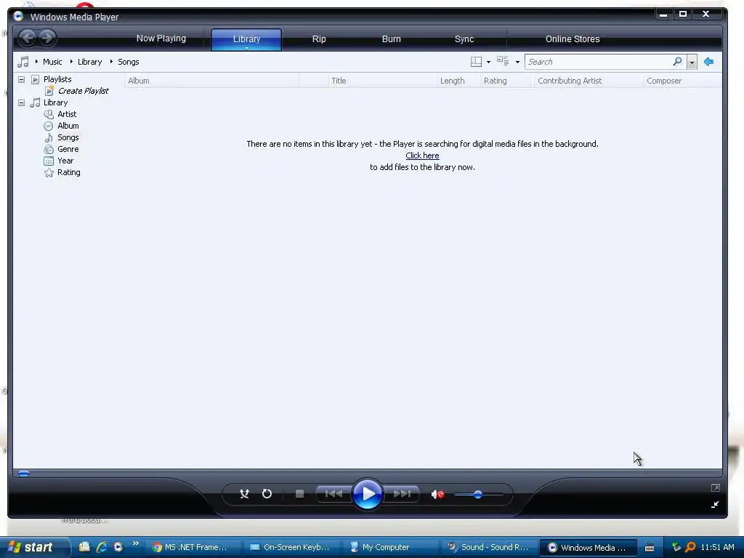744x558 pixels.
Task: Collapse the Library tree node
Action: pos(21,102)
